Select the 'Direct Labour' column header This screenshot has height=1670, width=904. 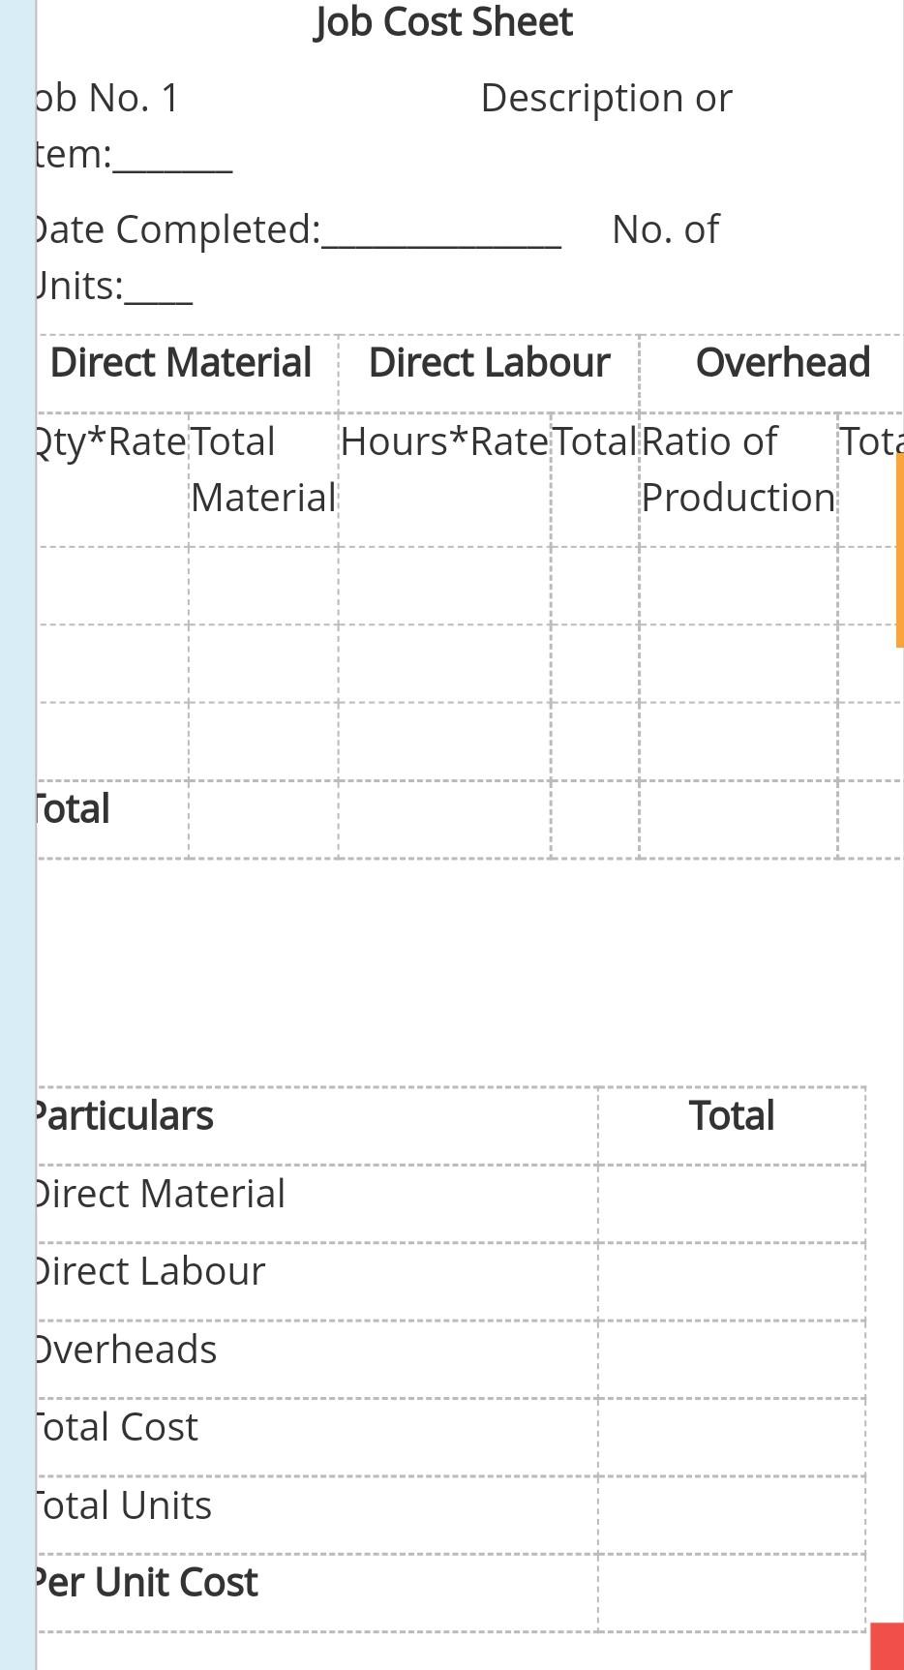pyautogui.click(x=489, y=362)
